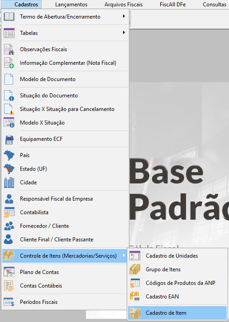
Task: Click the Códigos de Produtos da ANP icon
Action: pos(135,283)
